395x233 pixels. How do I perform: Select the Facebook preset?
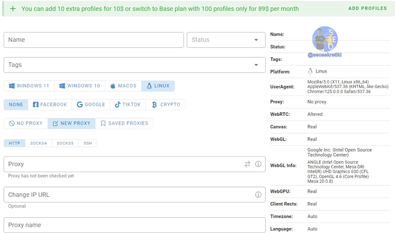[x=50, y=104]
